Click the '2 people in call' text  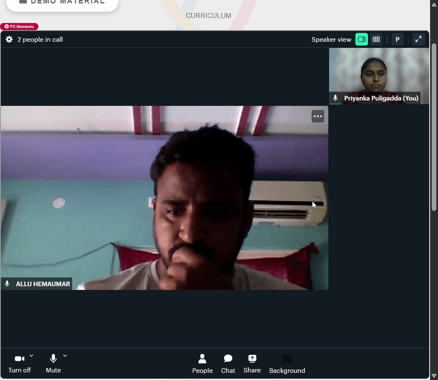(x=40, y=40)
